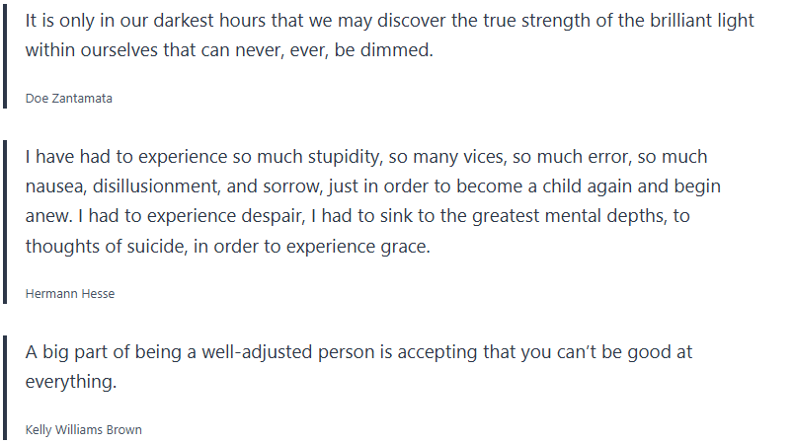
Task: Click the phrase 'thoughts of suicide'
Action: click(99, 246)
